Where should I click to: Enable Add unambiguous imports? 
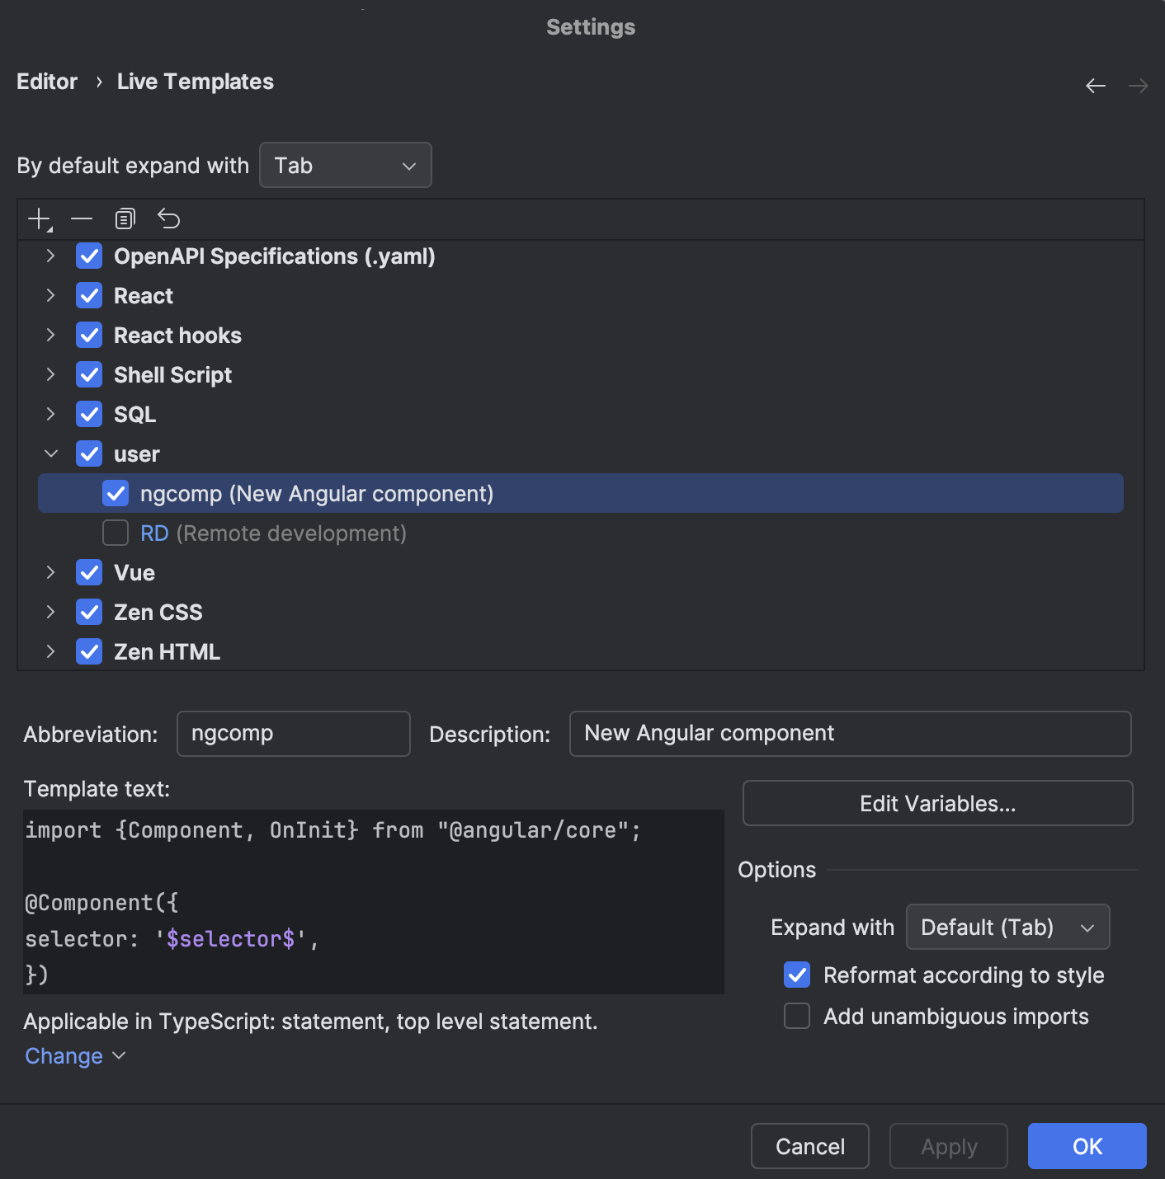pyautogui.click(x=797, y=1017)
